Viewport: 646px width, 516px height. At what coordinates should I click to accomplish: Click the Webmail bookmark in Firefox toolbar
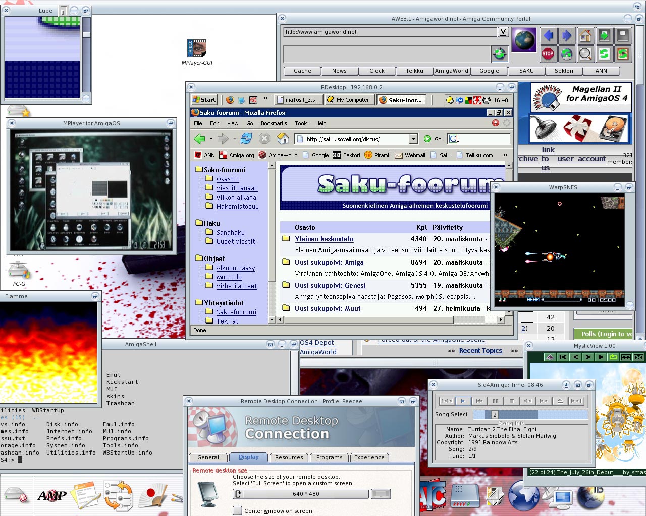[x=410, y=155]
